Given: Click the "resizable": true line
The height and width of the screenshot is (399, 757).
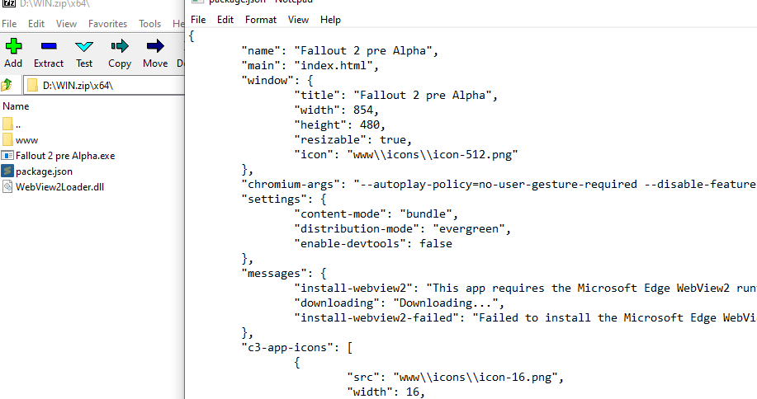Looking at the screenshot, I should tap(353, 140).
